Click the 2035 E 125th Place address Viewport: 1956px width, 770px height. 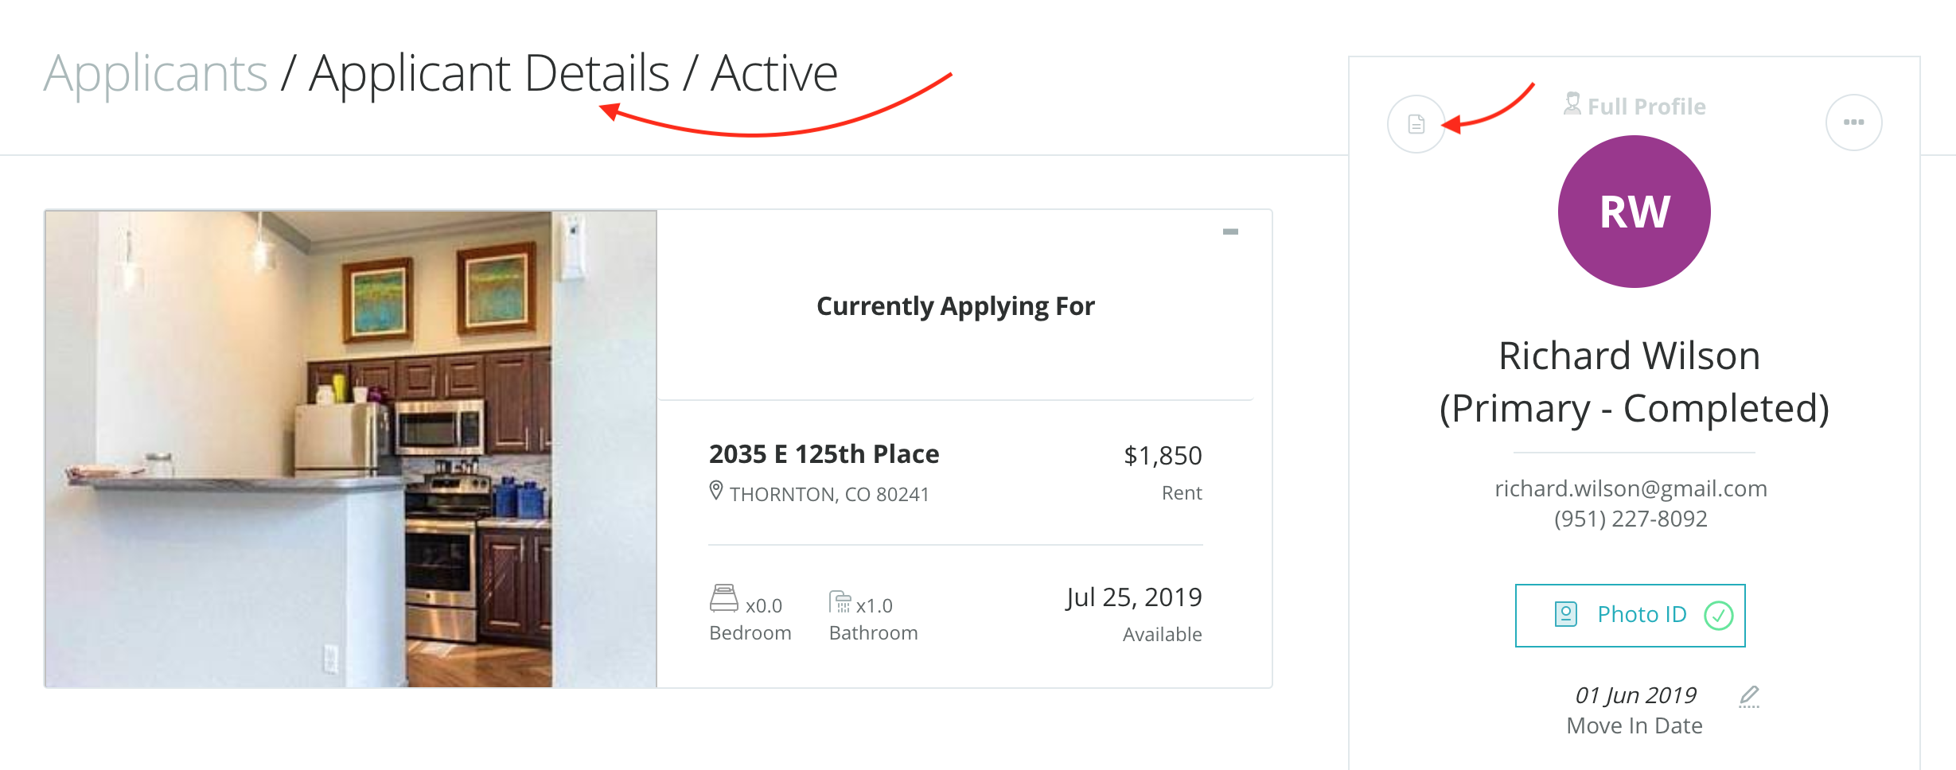824,454
